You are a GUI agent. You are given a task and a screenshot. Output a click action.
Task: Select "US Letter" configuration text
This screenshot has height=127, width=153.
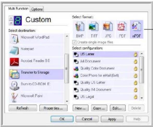tap(87, 54)
